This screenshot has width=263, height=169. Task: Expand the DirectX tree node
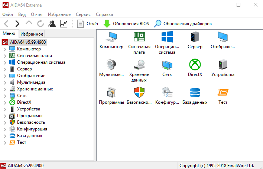(x=5, y=103)
